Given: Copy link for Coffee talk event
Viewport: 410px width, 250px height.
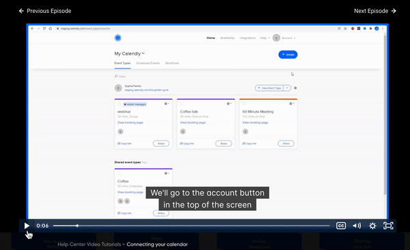Looking at the screenshot, I should point(187,143).
